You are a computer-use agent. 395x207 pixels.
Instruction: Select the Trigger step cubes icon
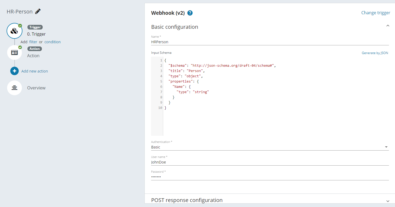(15, 31)
